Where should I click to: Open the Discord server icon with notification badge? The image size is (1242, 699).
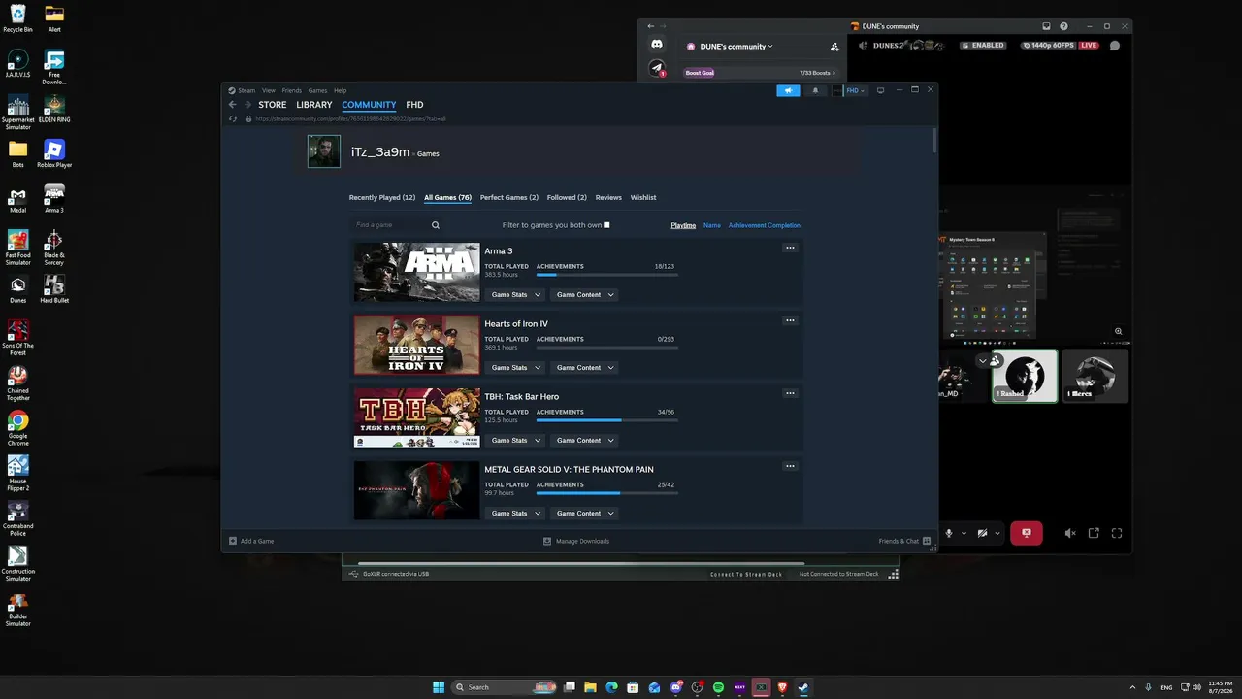(657, 69)
